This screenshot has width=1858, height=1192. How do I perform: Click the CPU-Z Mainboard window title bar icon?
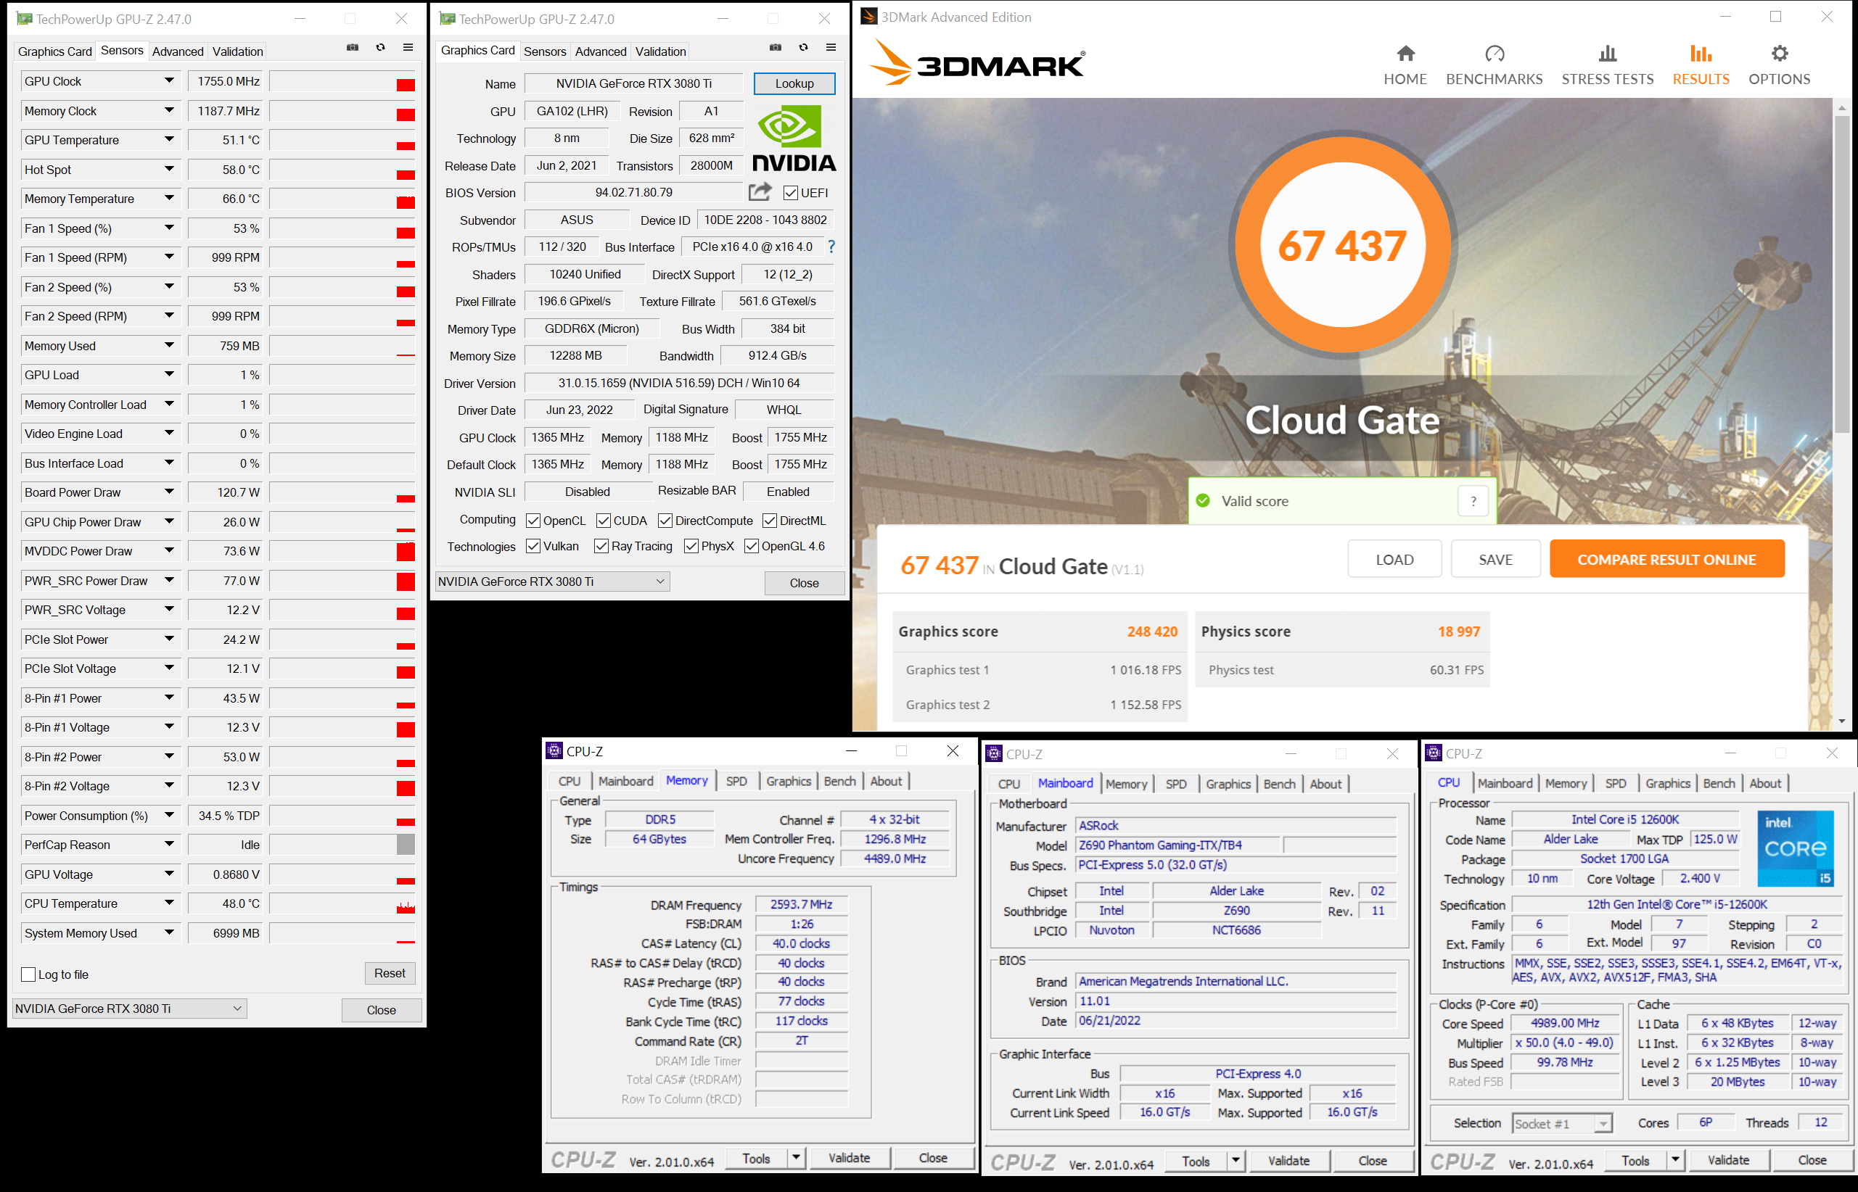(x=994, y=754)
